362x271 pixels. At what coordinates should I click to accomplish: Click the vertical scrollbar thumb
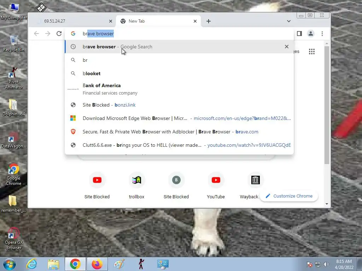tap(327, 105)
